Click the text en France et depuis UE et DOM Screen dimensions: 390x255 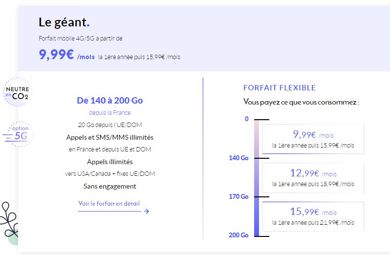coord(109,149)
